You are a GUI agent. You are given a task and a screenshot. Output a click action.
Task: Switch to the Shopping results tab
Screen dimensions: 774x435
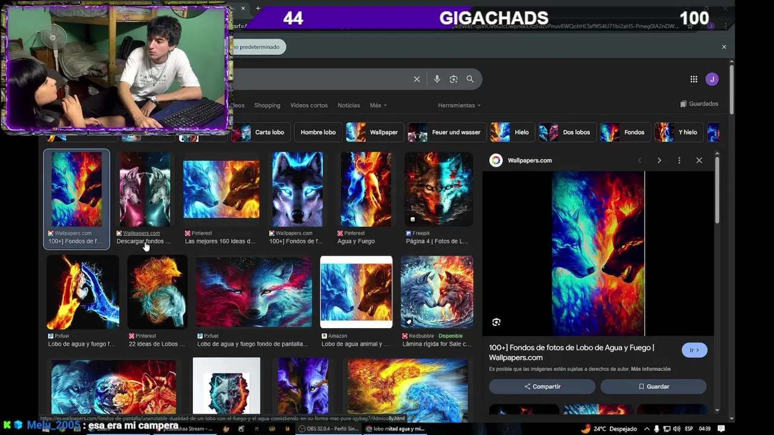[x=267, y=105]
